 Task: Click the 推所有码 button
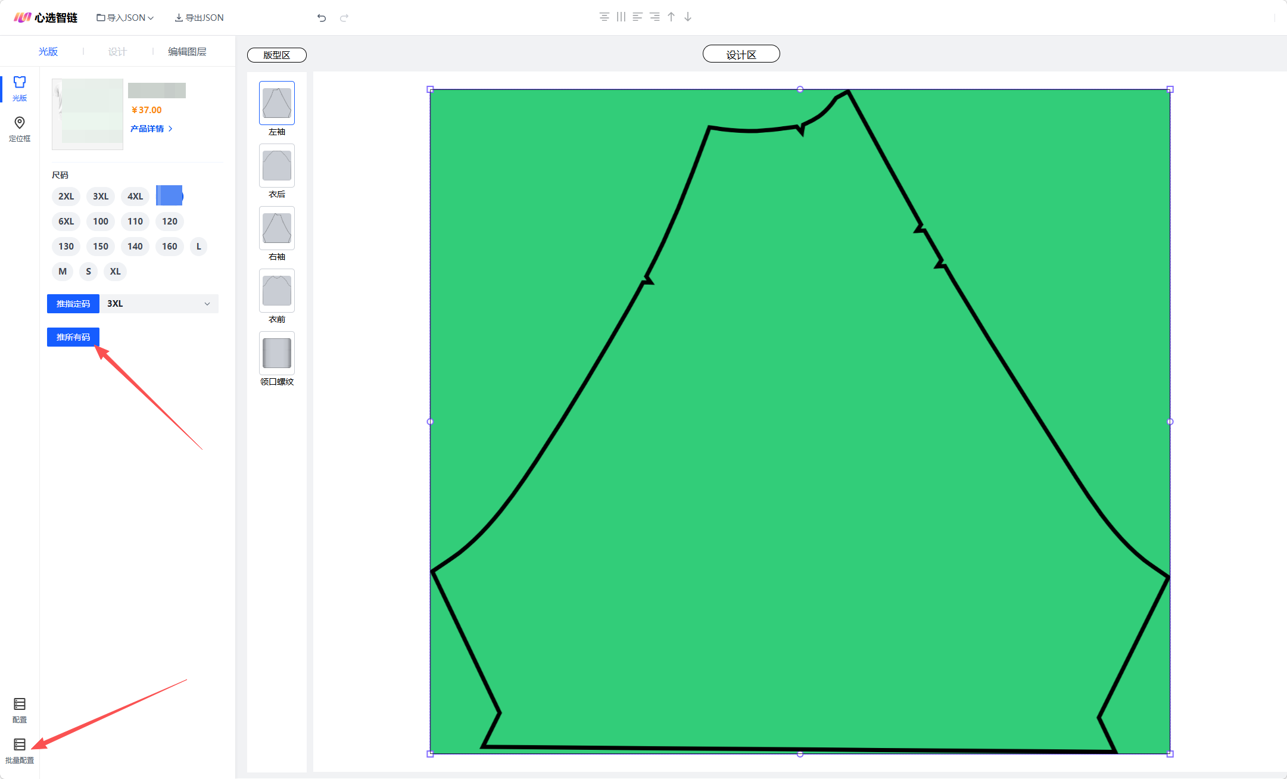click(x=73, y=337)
